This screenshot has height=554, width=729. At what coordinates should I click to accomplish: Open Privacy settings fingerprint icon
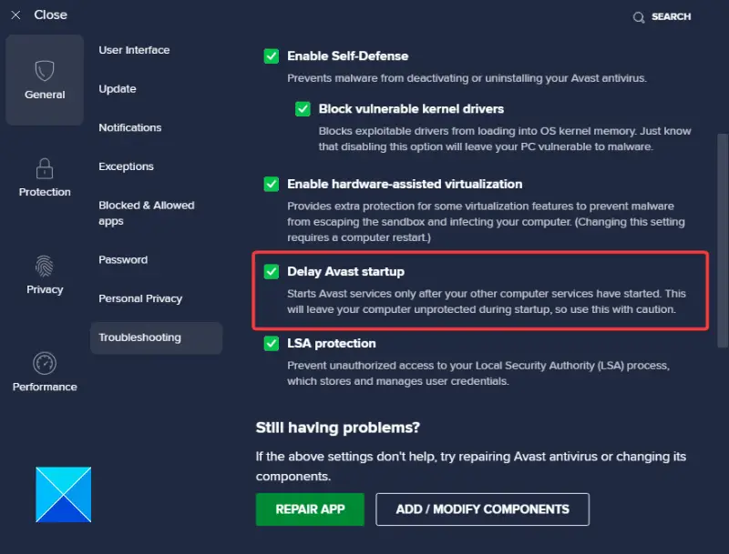coord(45,266)
